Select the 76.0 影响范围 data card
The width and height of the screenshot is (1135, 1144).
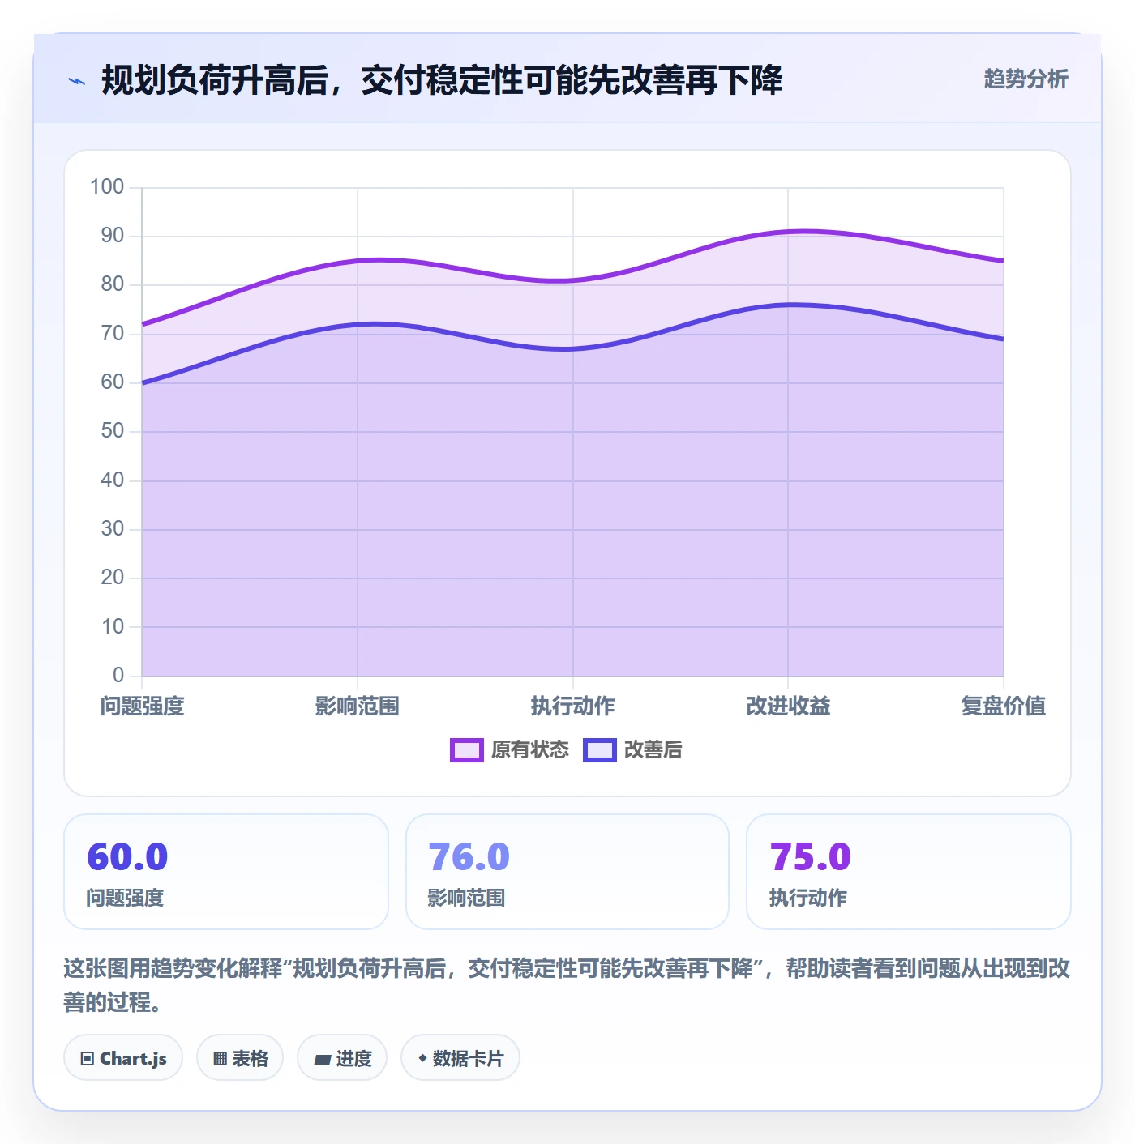click(x=567, y=872)
